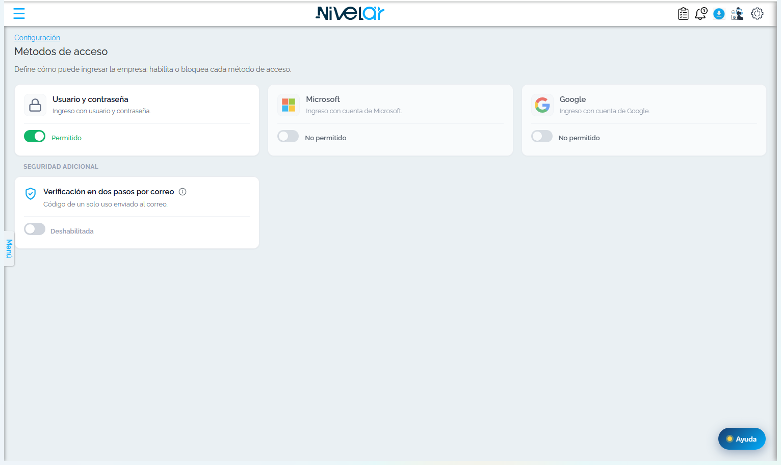
Task: Enable the Google access toggle
Action: click(542, 136)
